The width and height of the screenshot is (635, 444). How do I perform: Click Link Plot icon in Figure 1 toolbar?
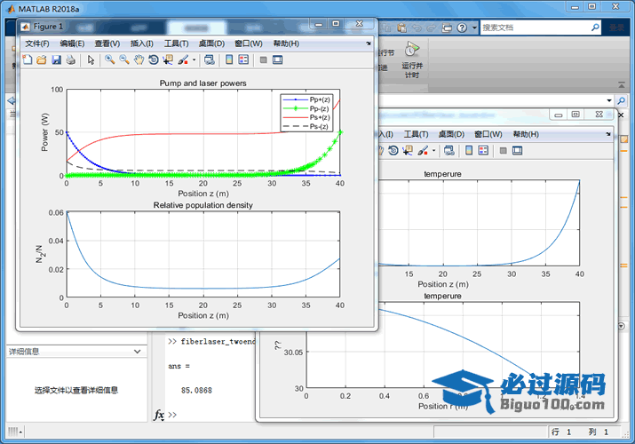(209, 59)
